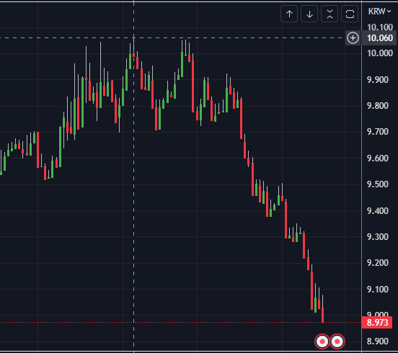Screen dimensions: 398x353
Task: Open the right red circular event marker
Action: click(337, 341)
